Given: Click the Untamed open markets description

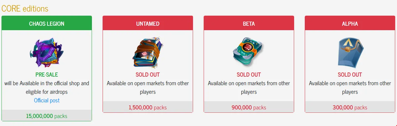Looking at the screenshot, I should (x=148, y=88).
